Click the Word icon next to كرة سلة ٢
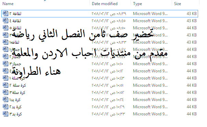 [5, 85]
